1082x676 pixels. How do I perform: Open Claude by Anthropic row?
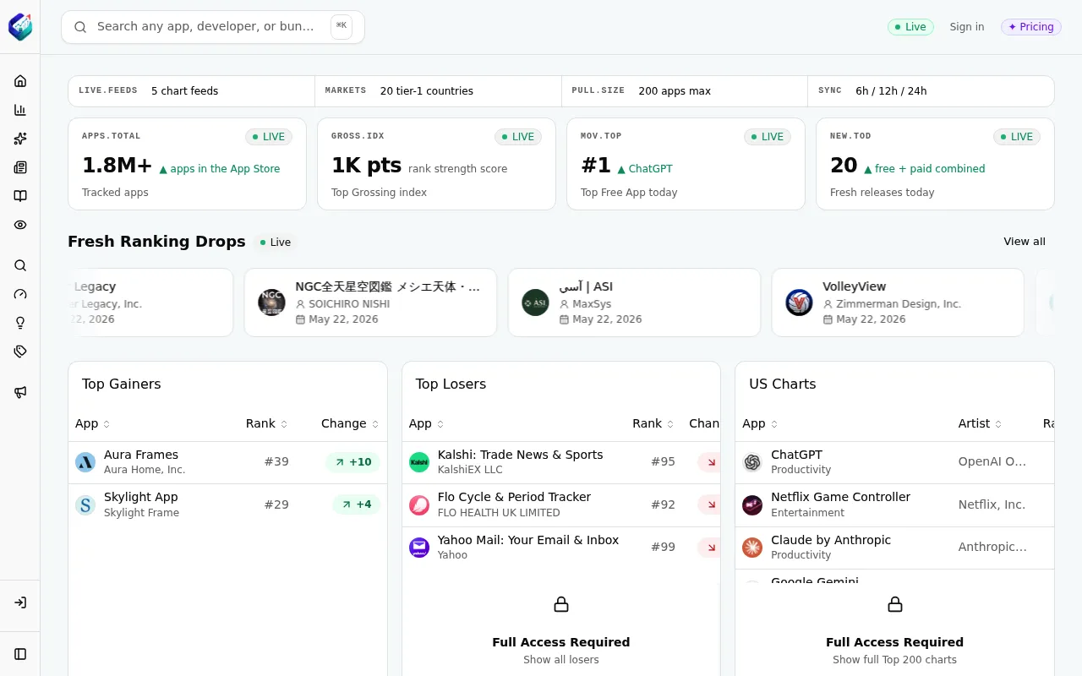pyautogui.click(x=895, y=548)
